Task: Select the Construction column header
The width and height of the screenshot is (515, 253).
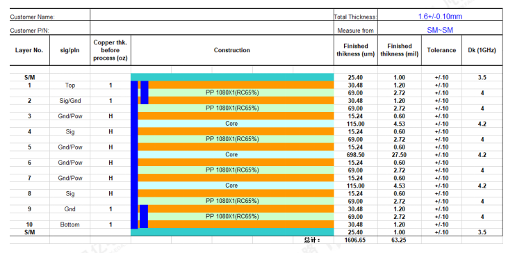Action: click(232, 50)
